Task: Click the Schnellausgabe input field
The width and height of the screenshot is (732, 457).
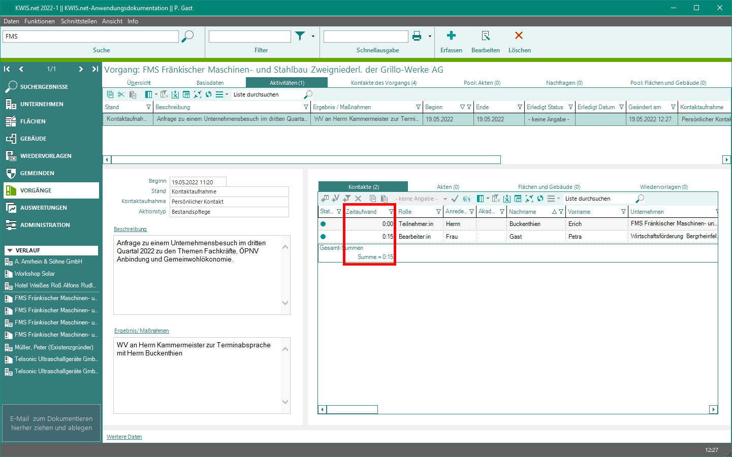Action: point(366,37)
